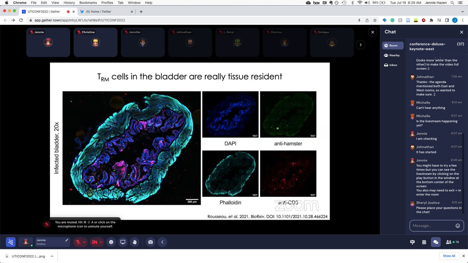The width and height of the screenshot is (468, 263).
Task: Open the participants list
Action: [x=448, y=242]
